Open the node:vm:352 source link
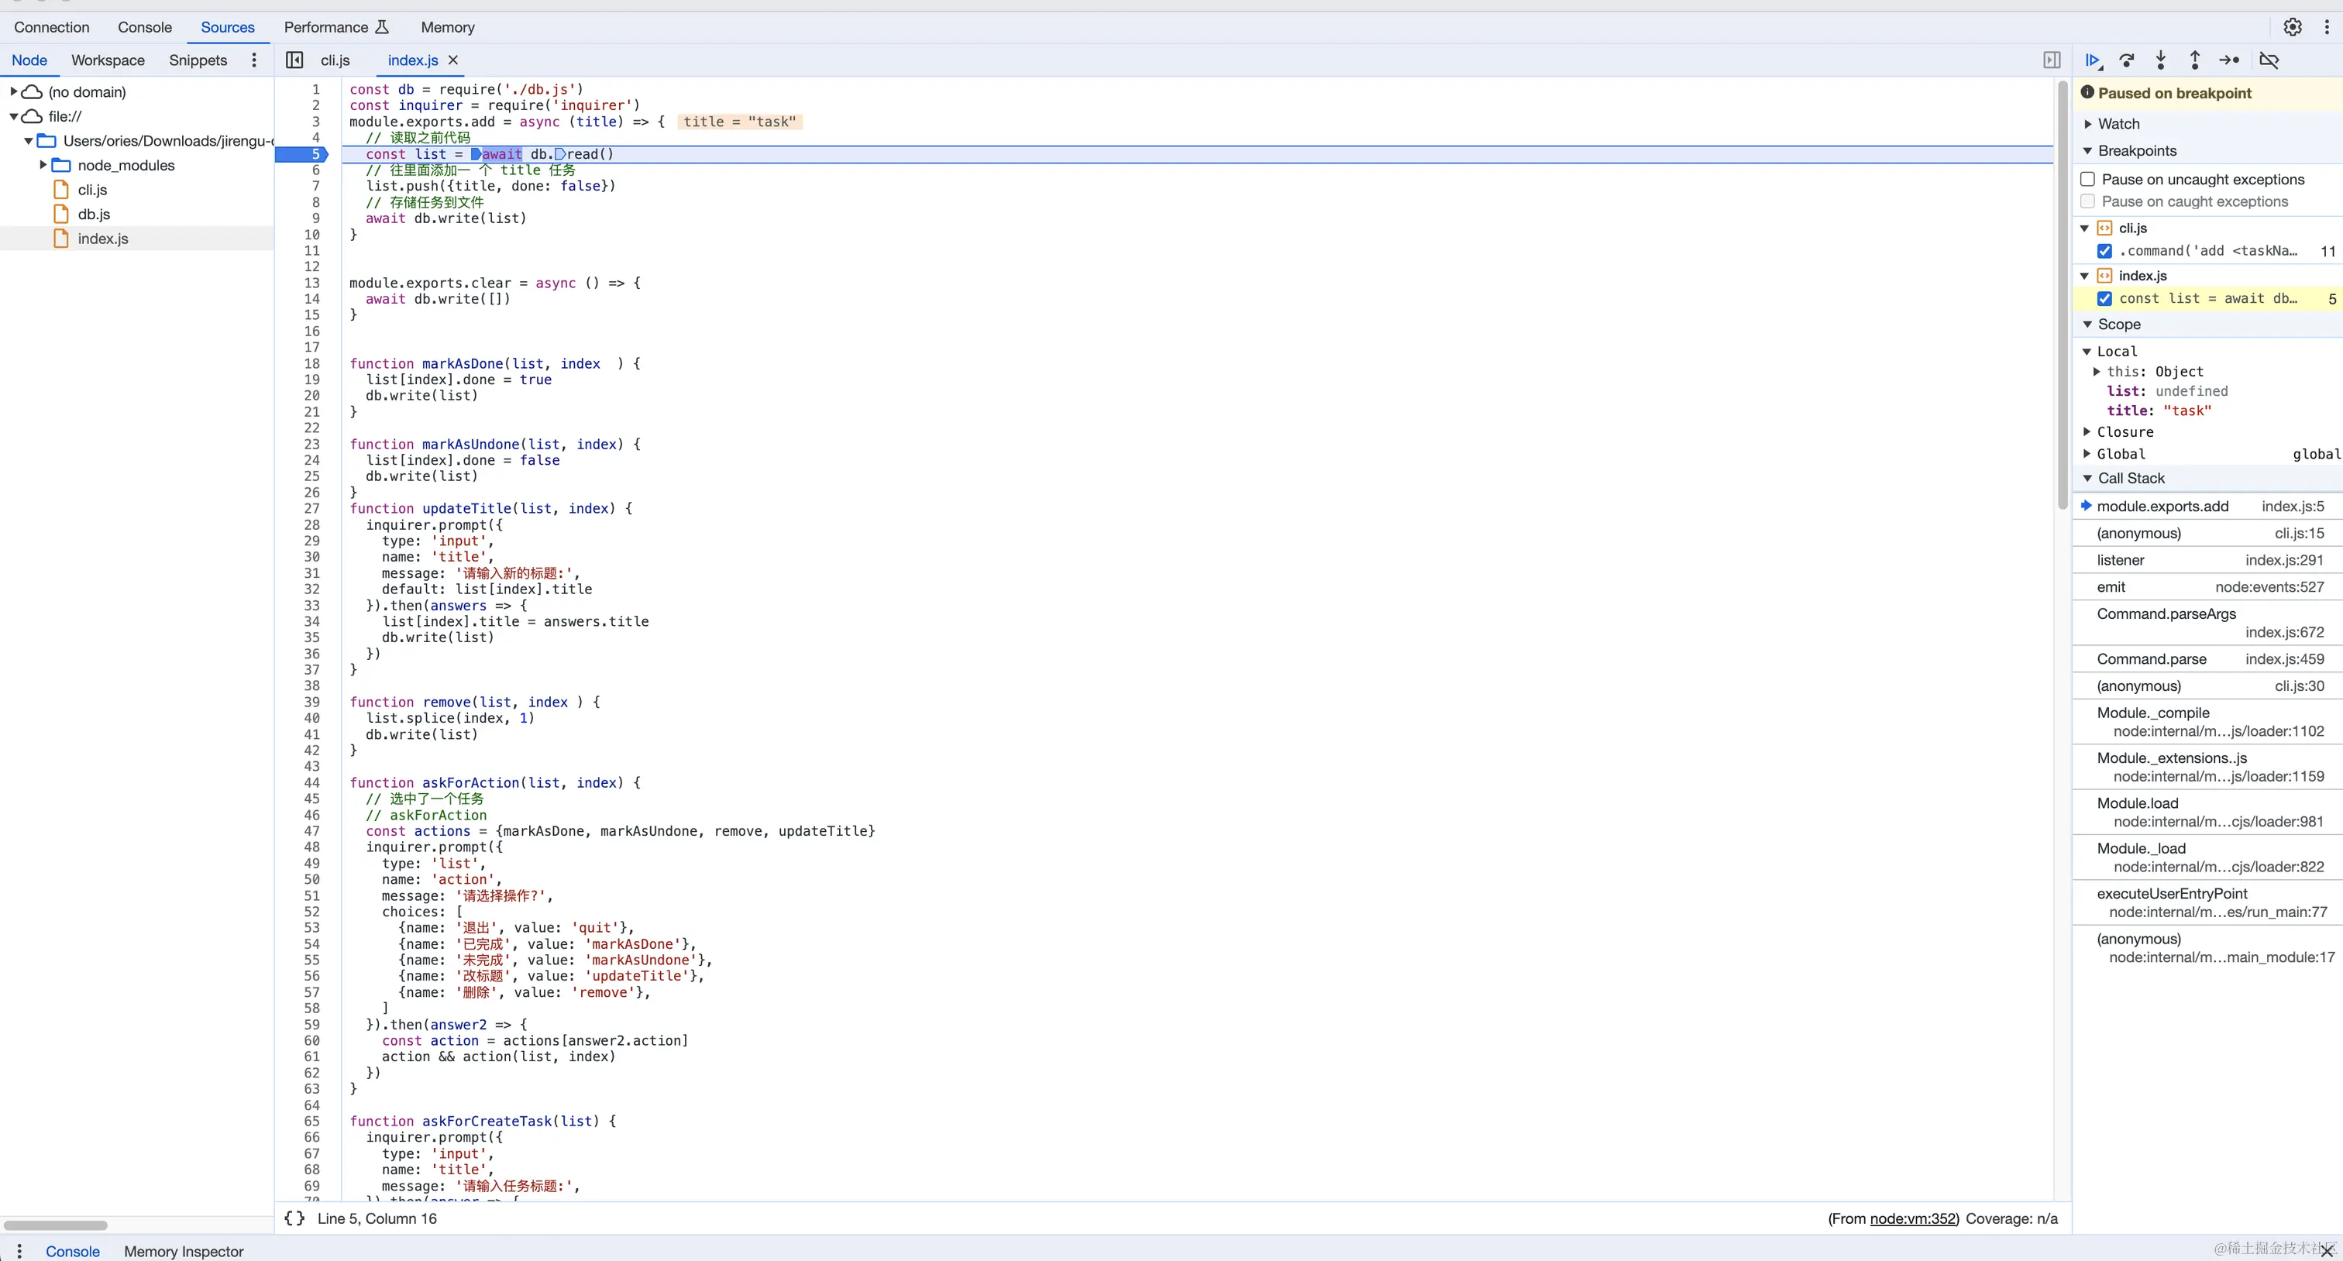The width and height of the screenshot is (2343, 1261). 1913,1218
